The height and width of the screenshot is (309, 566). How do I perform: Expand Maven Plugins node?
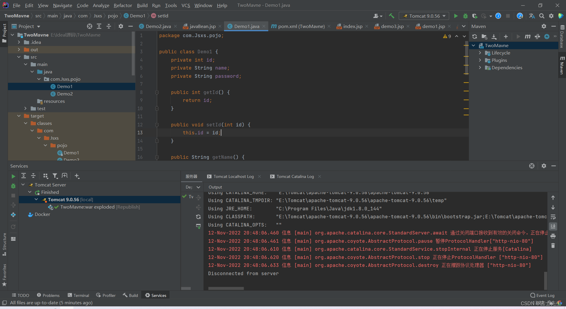coord(480,60)
